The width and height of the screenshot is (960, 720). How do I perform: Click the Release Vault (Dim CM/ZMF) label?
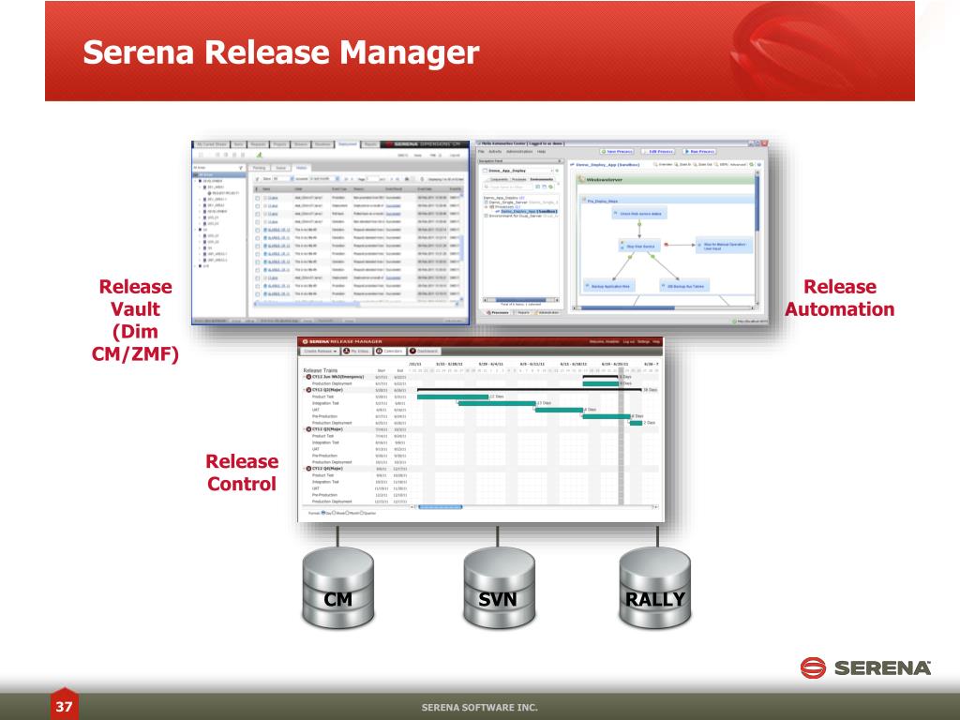tap(135, 321)
